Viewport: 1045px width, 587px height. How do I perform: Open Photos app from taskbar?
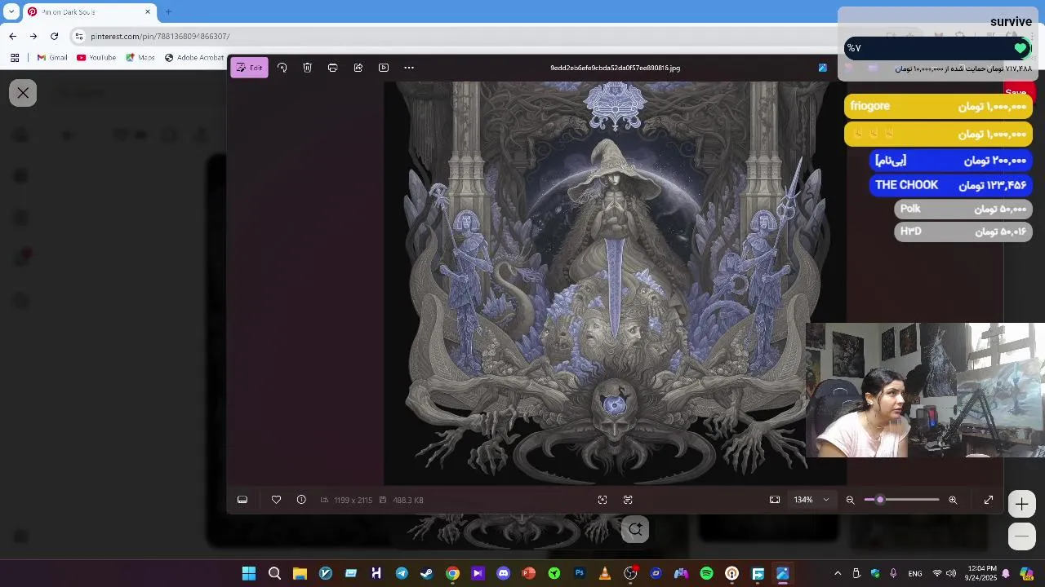pos(783,574)
